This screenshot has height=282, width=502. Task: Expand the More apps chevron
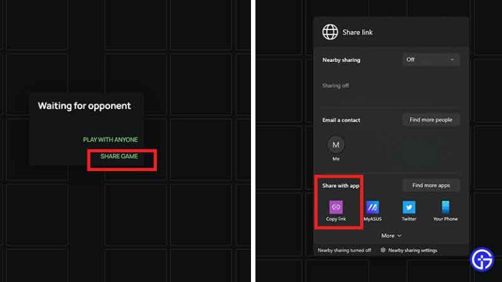(391, 236)
